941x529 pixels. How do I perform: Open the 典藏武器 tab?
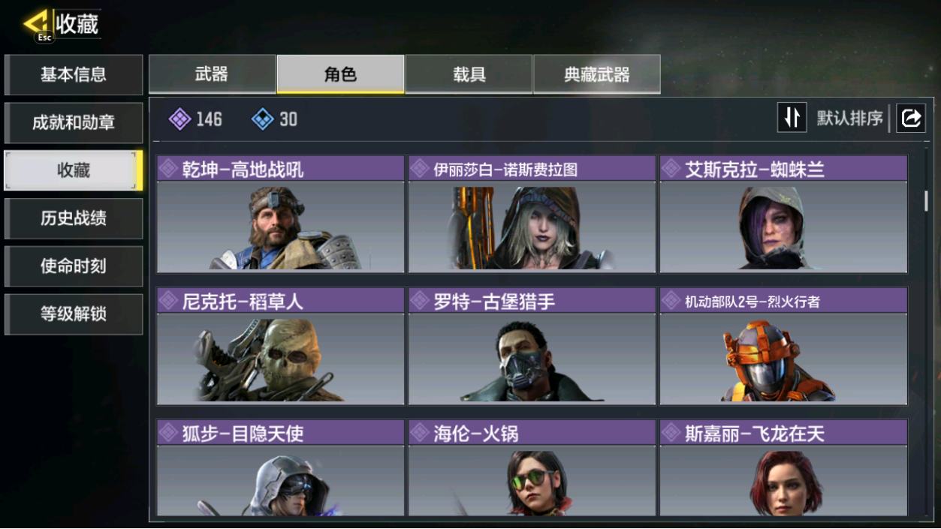pyautogui.click(x=597, y=74)
